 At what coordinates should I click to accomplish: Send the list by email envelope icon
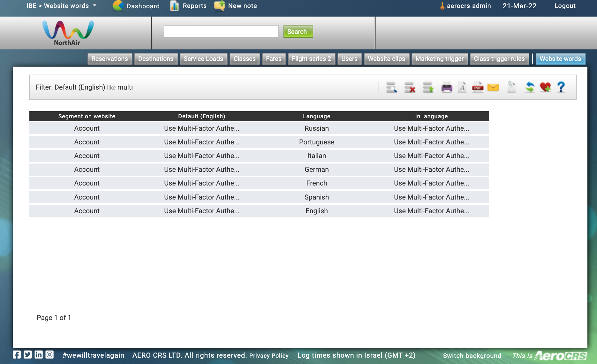pos(493,87)
